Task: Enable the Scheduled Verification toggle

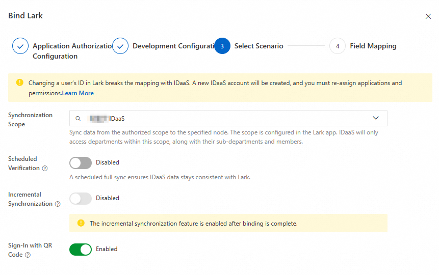Action: (81, 163)
